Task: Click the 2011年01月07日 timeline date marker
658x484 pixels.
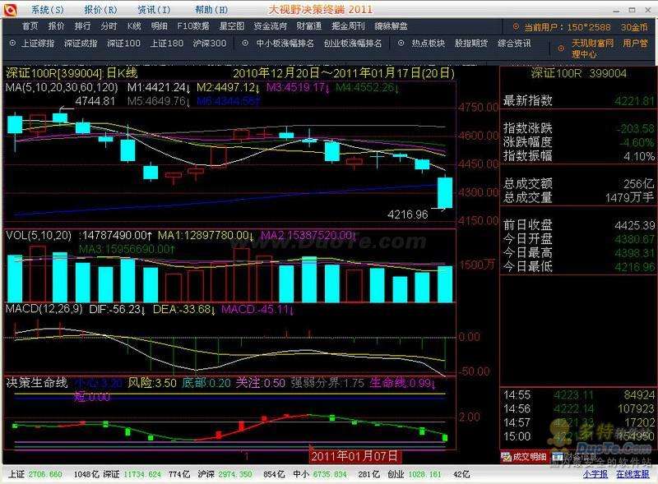Action: click(x=354, y=456)
